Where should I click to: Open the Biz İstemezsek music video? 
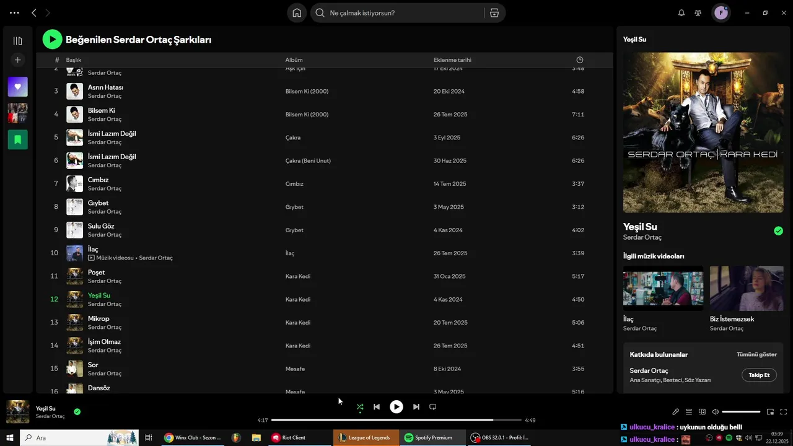point(747,289)
